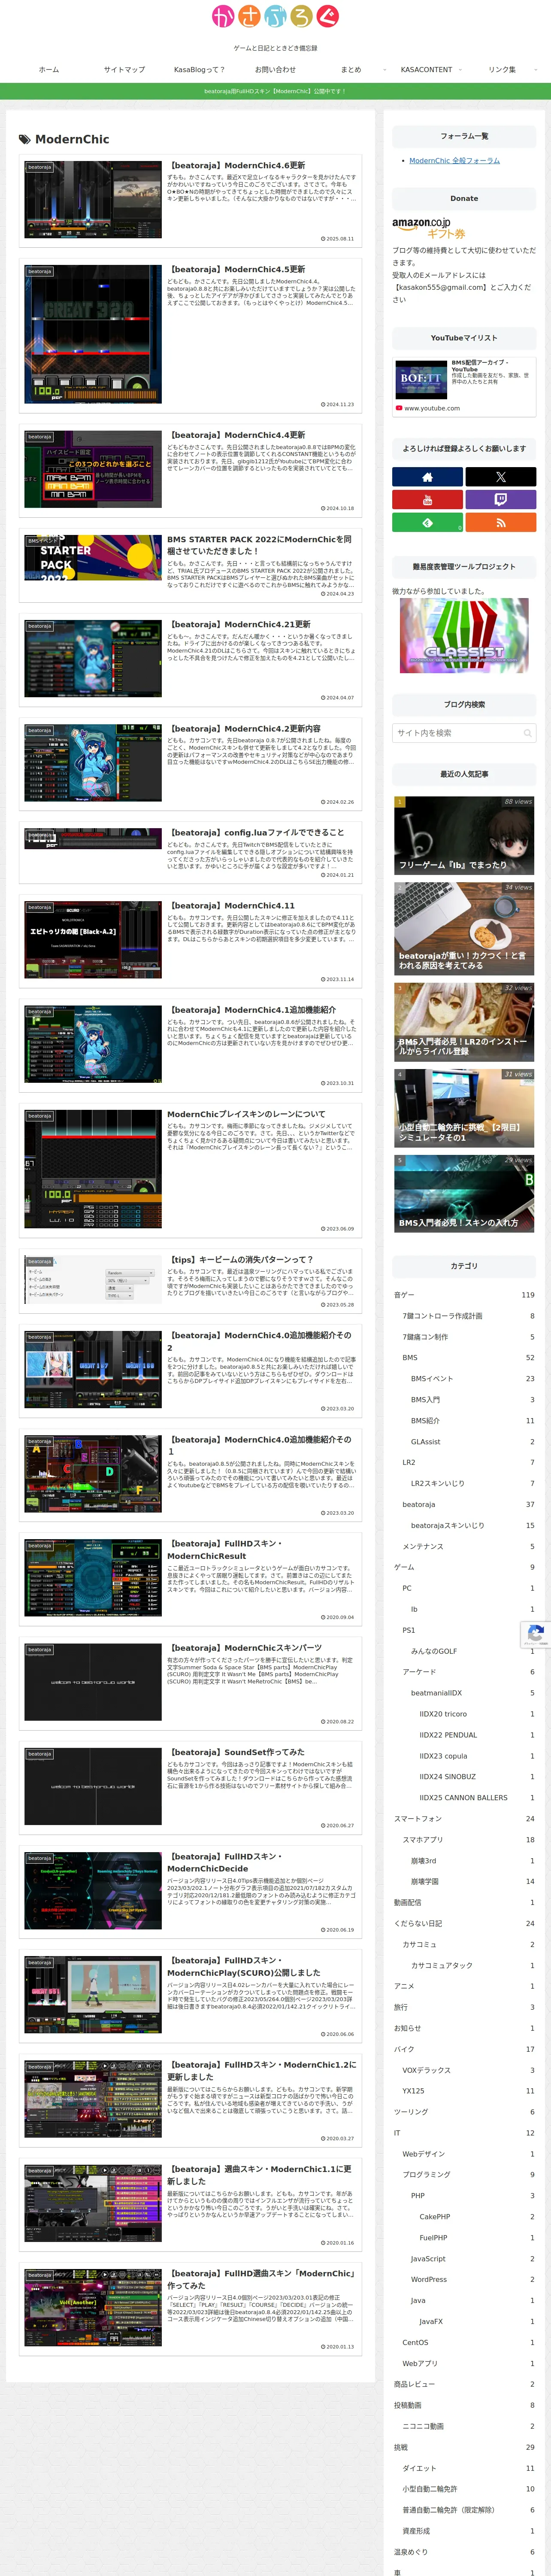Open プログラミング category
Image resolution: width=551 pixels, height=2576 pixels.
[x=468, y=2174]
